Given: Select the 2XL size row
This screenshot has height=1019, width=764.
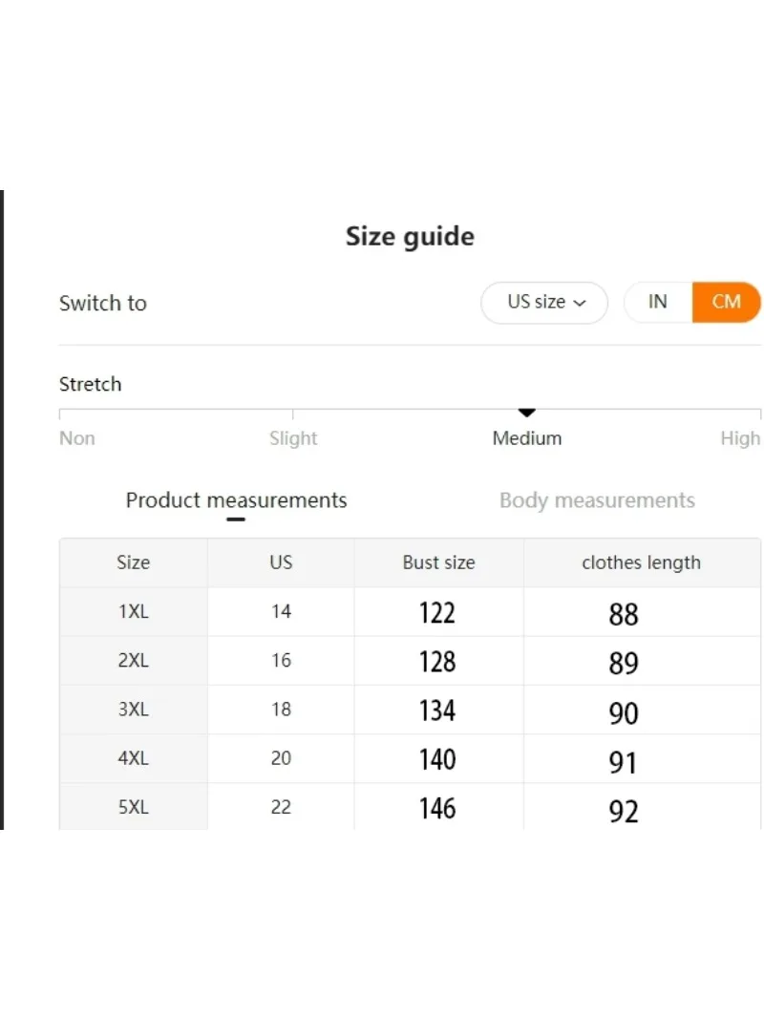Looking at the screenshot, I should point(410,661).
